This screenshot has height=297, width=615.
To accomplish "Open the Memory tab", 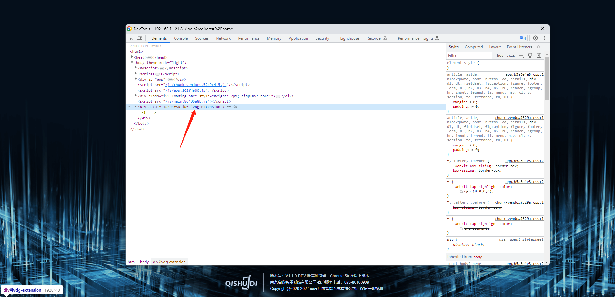I will (274, 38).
